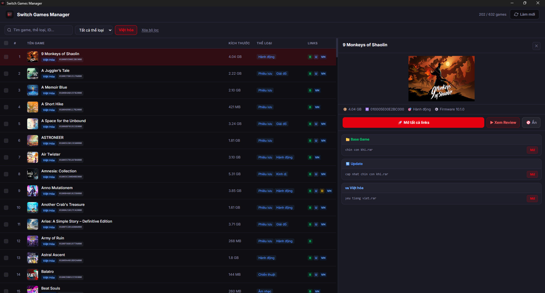Click the 202 / 632 games counter
Viewport: 545px width, 293px height.
(492, 14)
